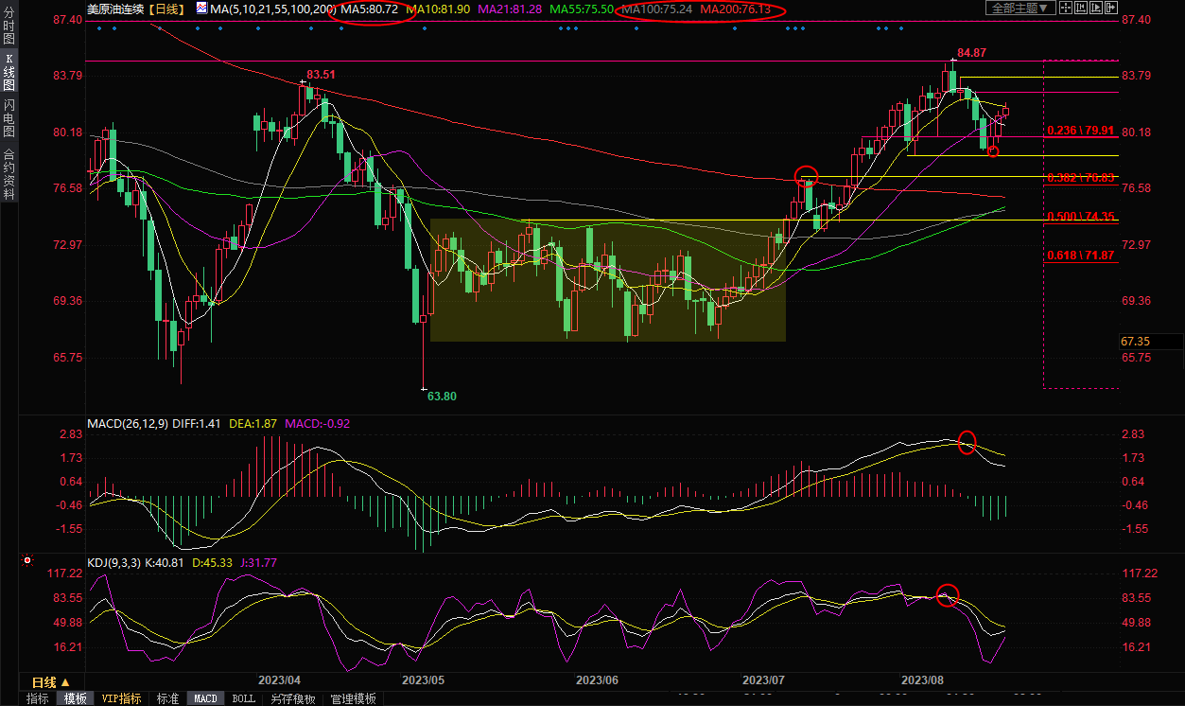Toggle the MACD template at bottom bar
Screen dimensions: 1185x706
click(x=205, y=698)
